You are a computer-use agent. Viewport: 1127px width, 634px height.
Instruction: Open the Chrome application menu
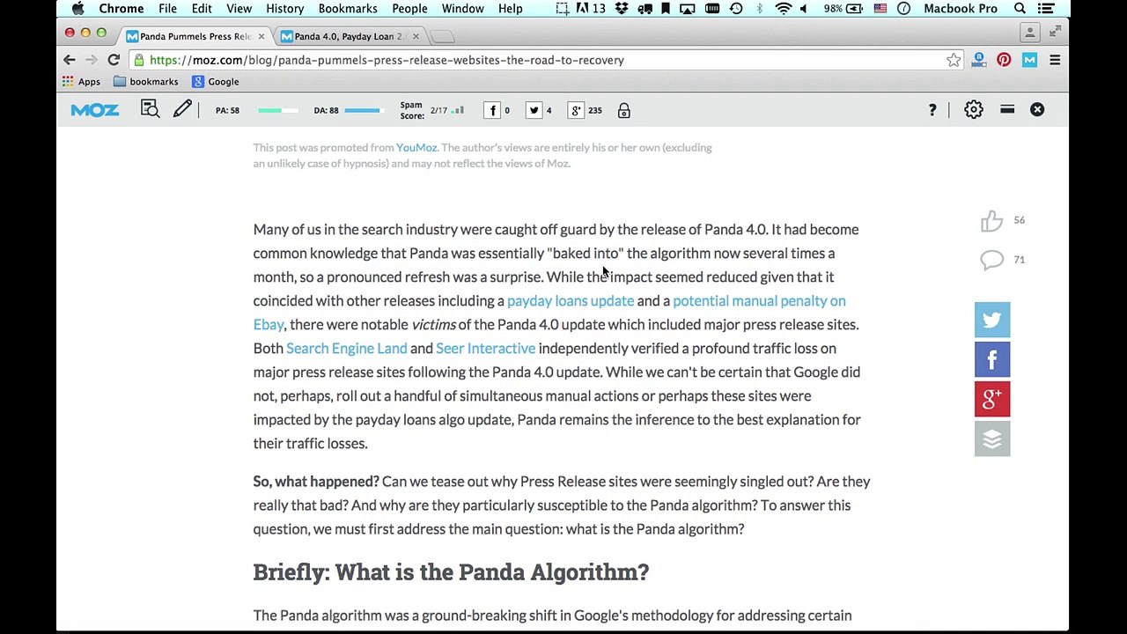tap(122, 8)
